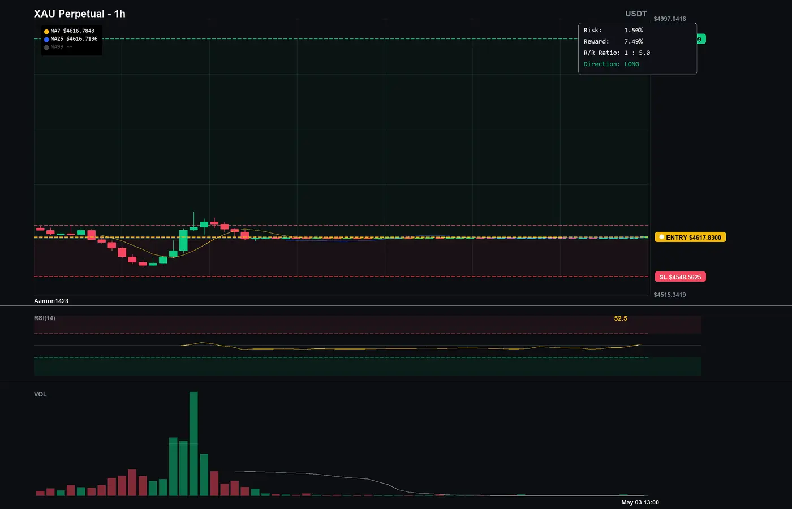Click the grey MA99 legend dot

click(46, 48)
